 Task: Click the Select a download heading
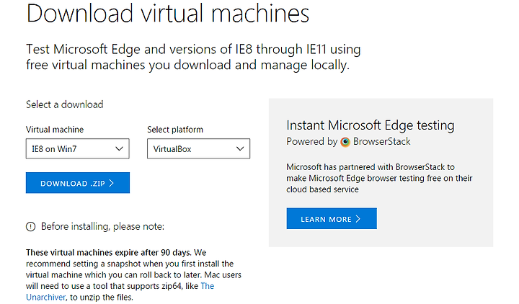65,104
